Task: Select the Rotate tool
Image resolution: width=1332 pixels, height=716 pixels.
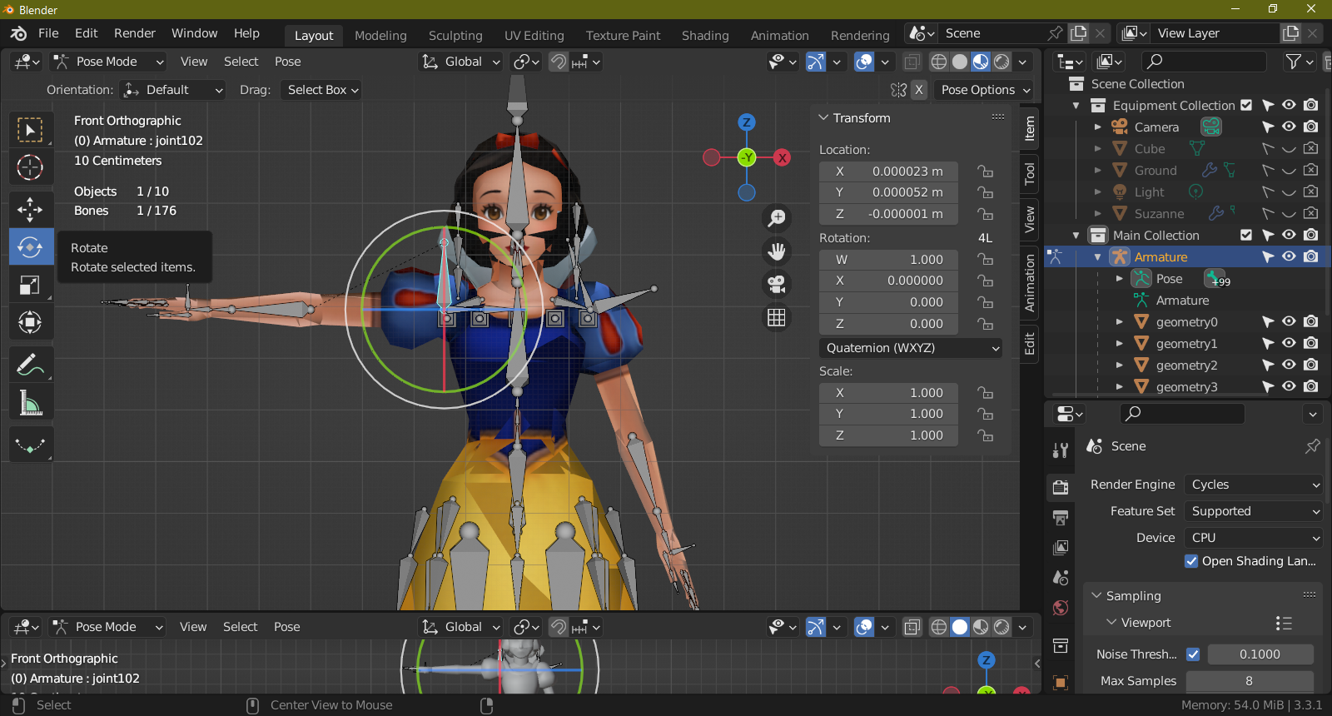Action: (x=31, y=247)
